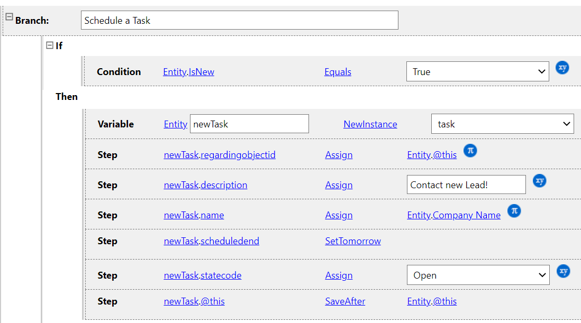581x323 pixels.
Task: Collapse the Branch section
Action: pyautogui.click(x=9, y=17)
